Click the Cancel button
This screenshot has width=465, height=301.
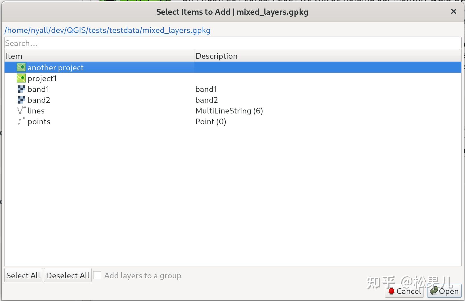pyautogui.click(x=404, y=291)
